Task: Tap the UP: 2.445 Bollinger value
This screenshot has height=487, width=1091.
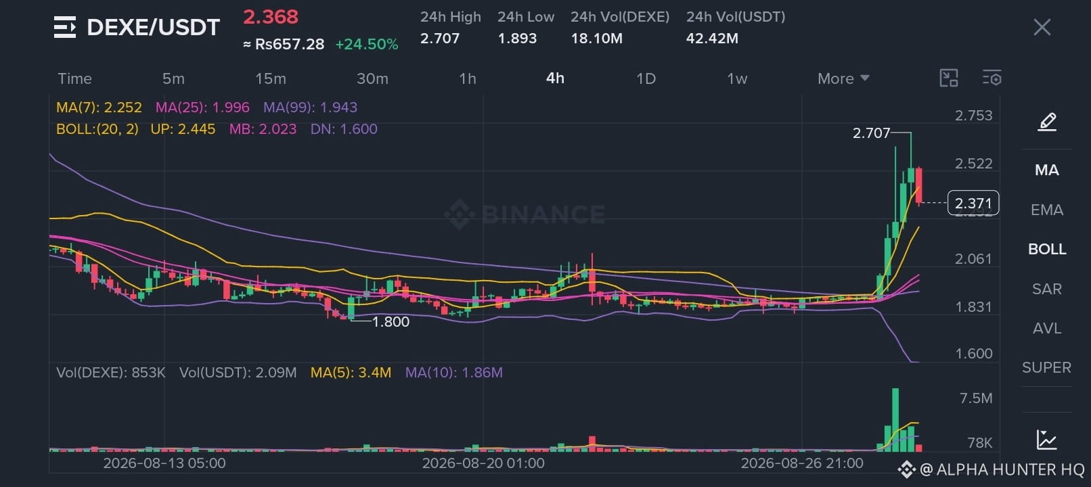Action: point(183,129)
